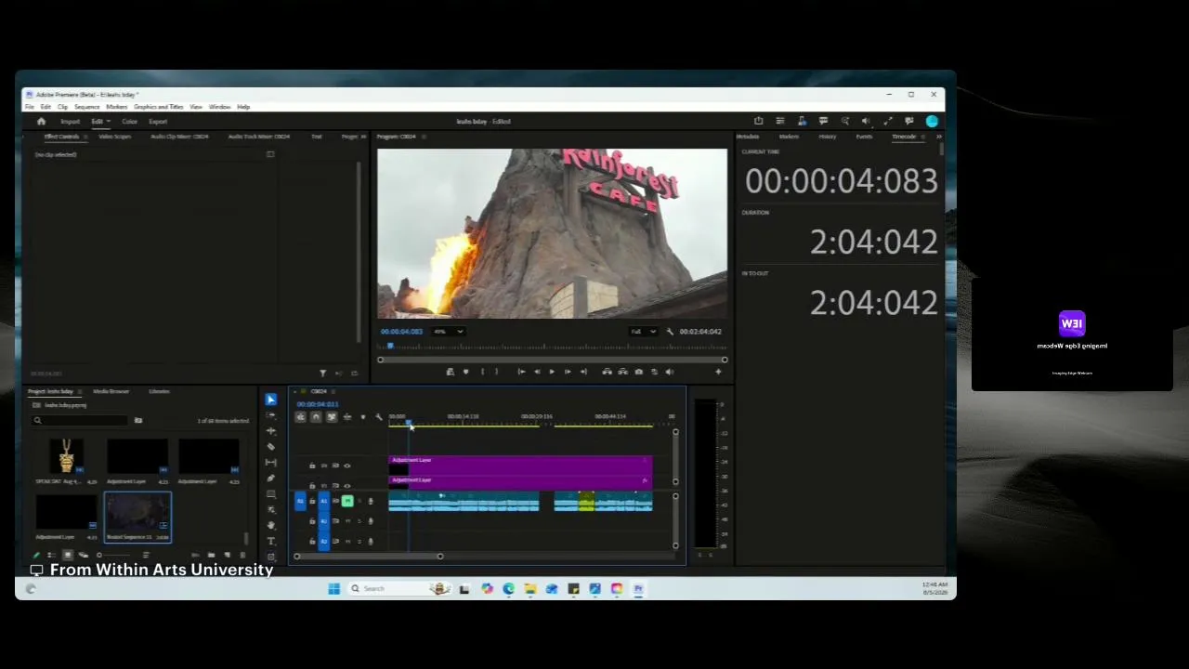The height and width of the screenshot is (669, 1189).
Task: Open the Effect Controls panel menu
Action: [x=85, y=137]
